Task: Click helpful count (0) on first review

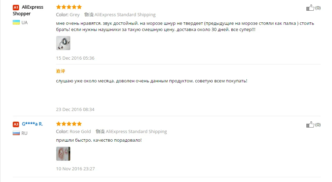Action: point(318,8)
